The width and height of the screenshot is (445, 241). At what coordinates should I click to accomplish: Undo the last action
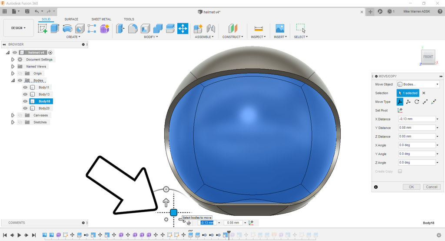pos(37,11)
